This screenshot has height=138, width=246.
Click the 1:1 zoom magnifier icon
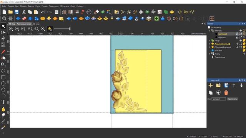30,29
